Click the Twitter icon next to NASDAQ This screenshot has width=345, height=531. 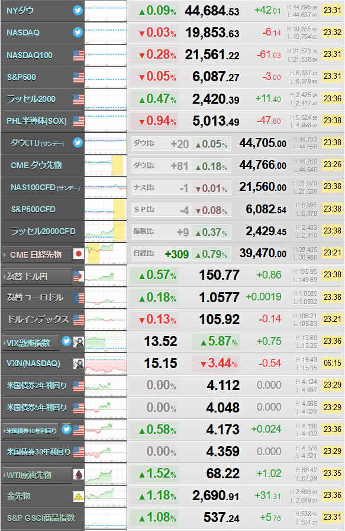pos(78,33)
